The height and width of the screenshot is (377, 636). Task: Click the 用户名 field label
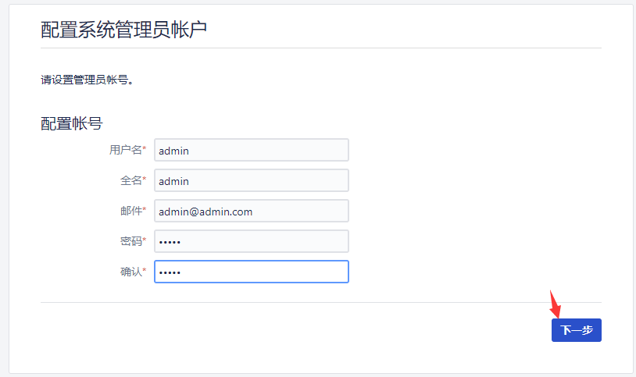click(x=125, y=150)
